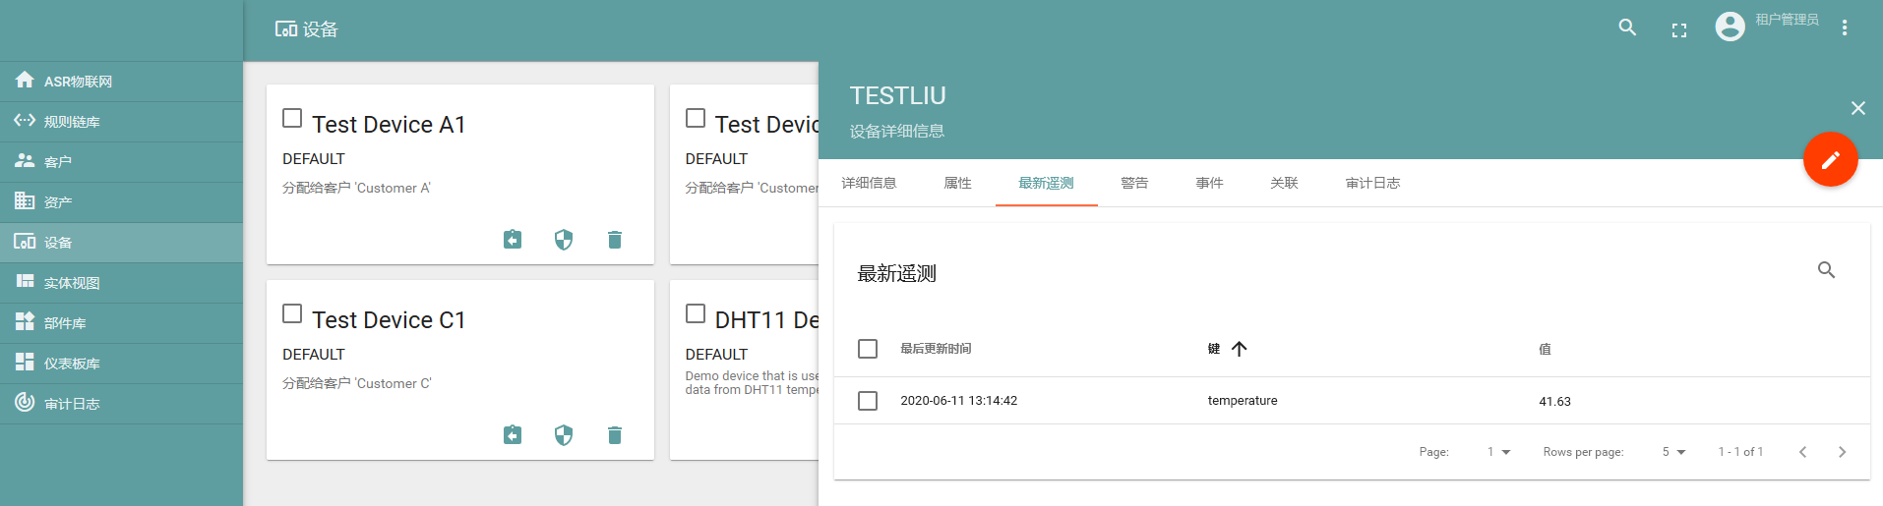This screenshot has width=1883, height=506.
Task: Click the user avatar icon
Action: 1731,27
